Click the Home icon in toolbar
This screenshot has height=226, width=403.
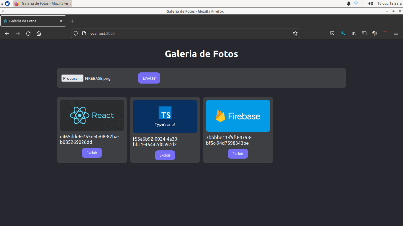coord(39,33)
